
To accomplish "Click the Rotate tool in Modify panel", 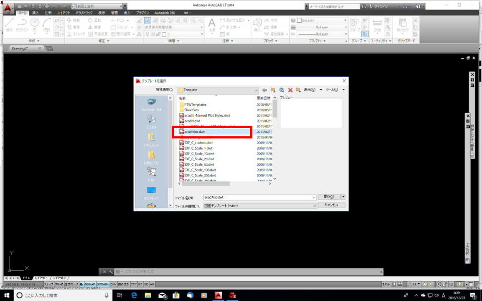I will 95,21.
